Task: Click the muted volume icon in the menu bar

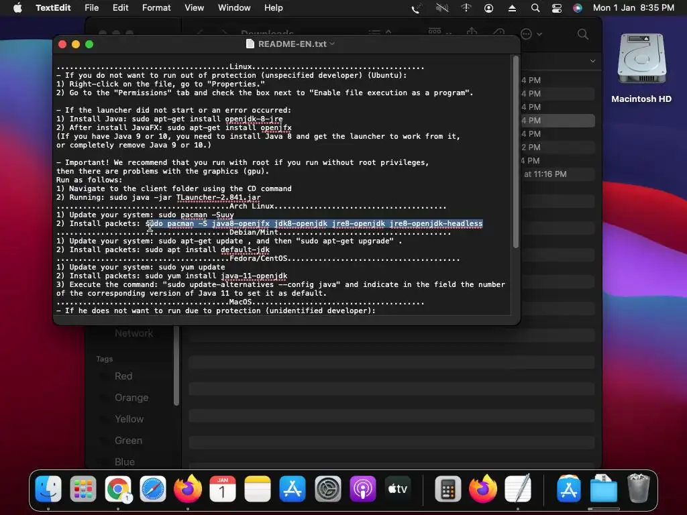Action: (442, 8)
